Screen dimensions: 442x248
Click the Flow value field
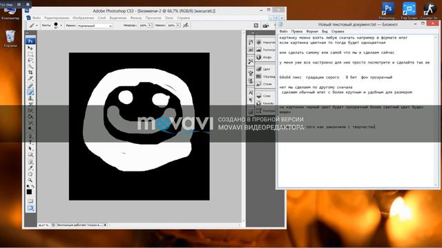tap(171, 25)
